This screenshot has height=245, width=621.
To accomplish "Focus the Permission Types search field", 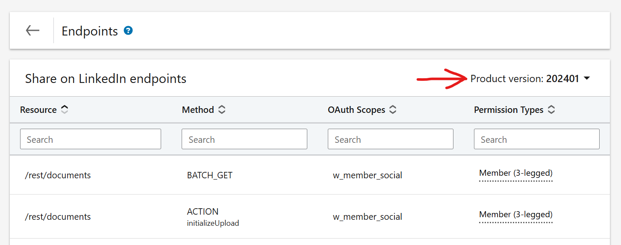I will click(537, 139).
